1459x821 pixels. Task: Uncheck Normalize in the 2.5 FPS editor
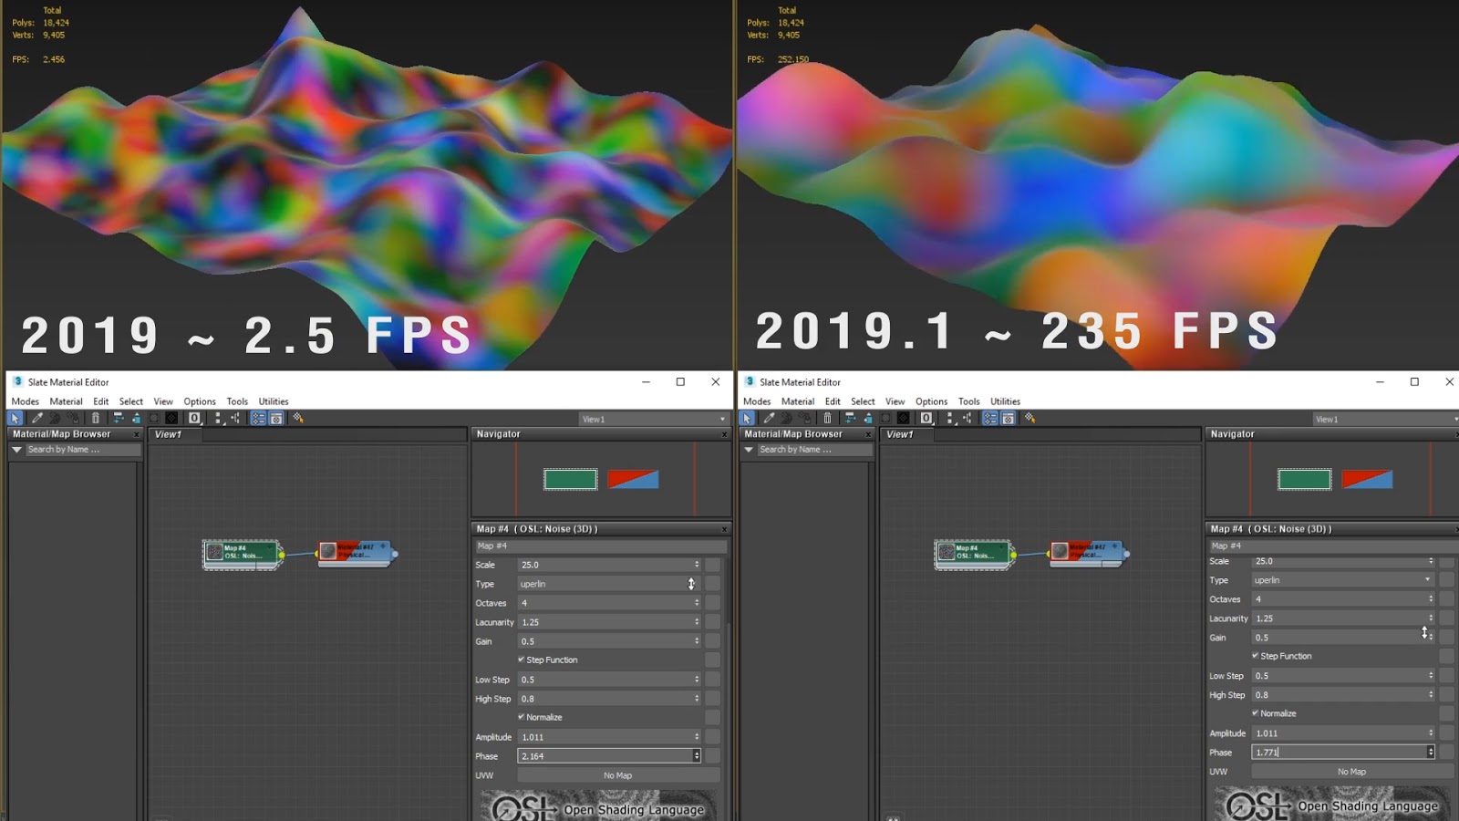pyautogui.click(x=521, y=717)
